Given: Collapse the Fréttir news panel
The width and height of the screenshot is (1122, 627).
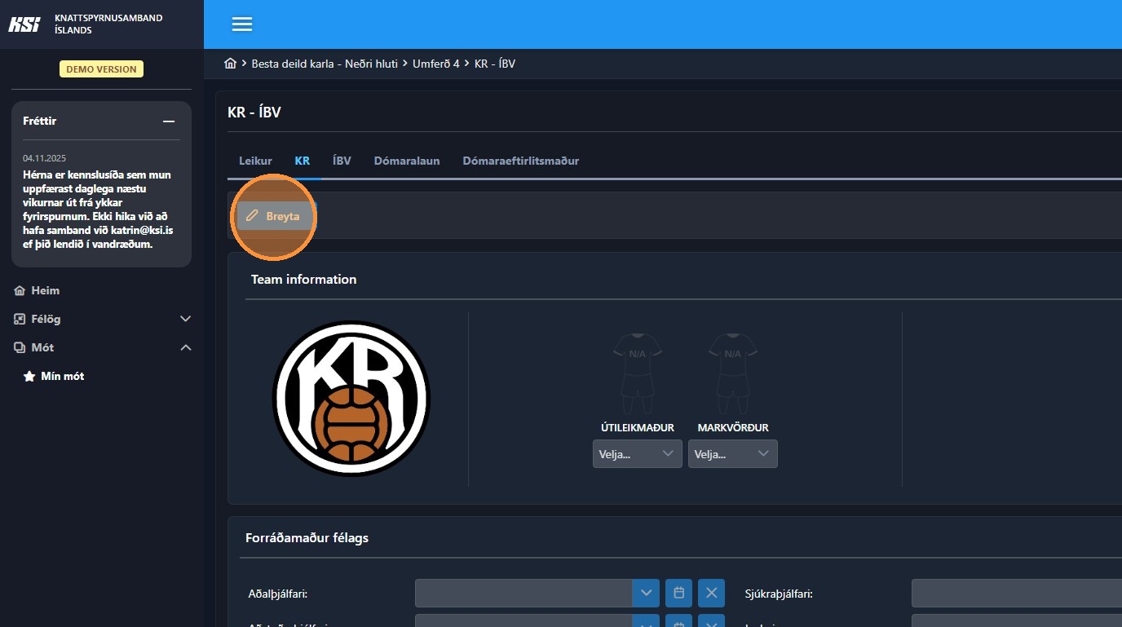Looking at the screenshot, I should (x=169, y=121).
